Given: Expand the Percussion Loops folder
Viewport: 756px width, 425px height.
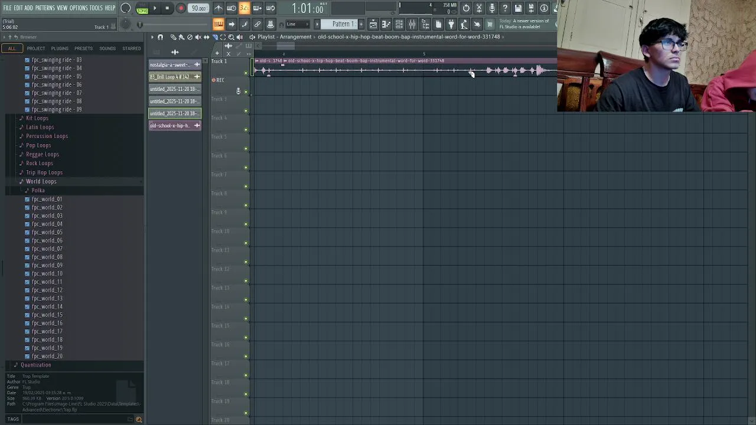Looking at the screenshot, I should [x=47, y=136].
